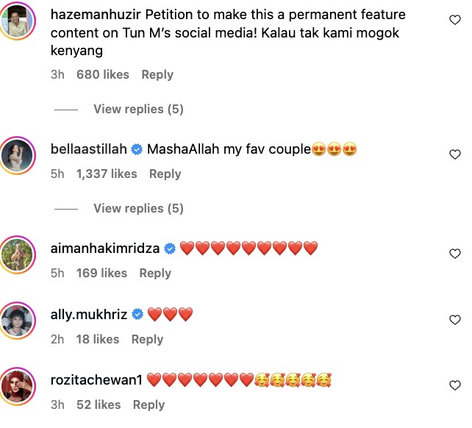Viewport: 472px width, 428px height.
Task: Like hazemanhuzir's petition comment with heart
Action: click(454, 21)
